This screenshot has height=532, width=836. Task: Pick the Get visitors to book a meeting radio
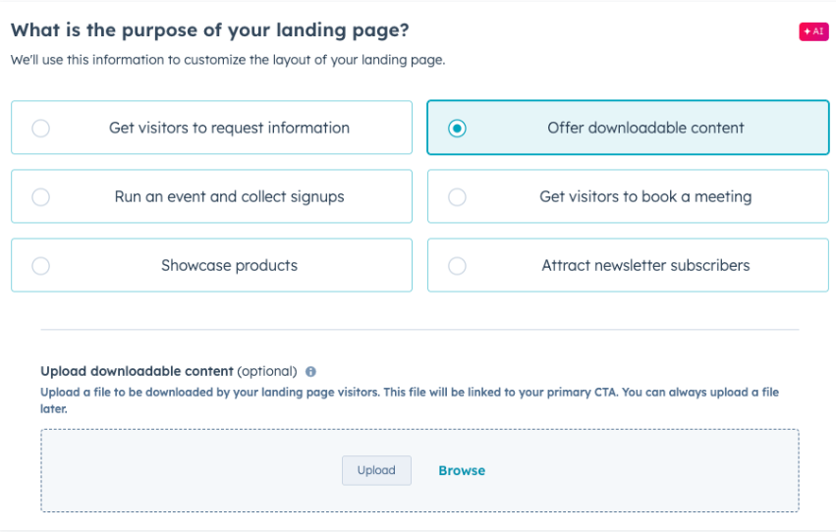(x=457, y=197)
